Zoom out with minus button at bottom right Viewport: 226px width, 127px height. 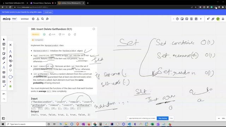tap(219, 119)
